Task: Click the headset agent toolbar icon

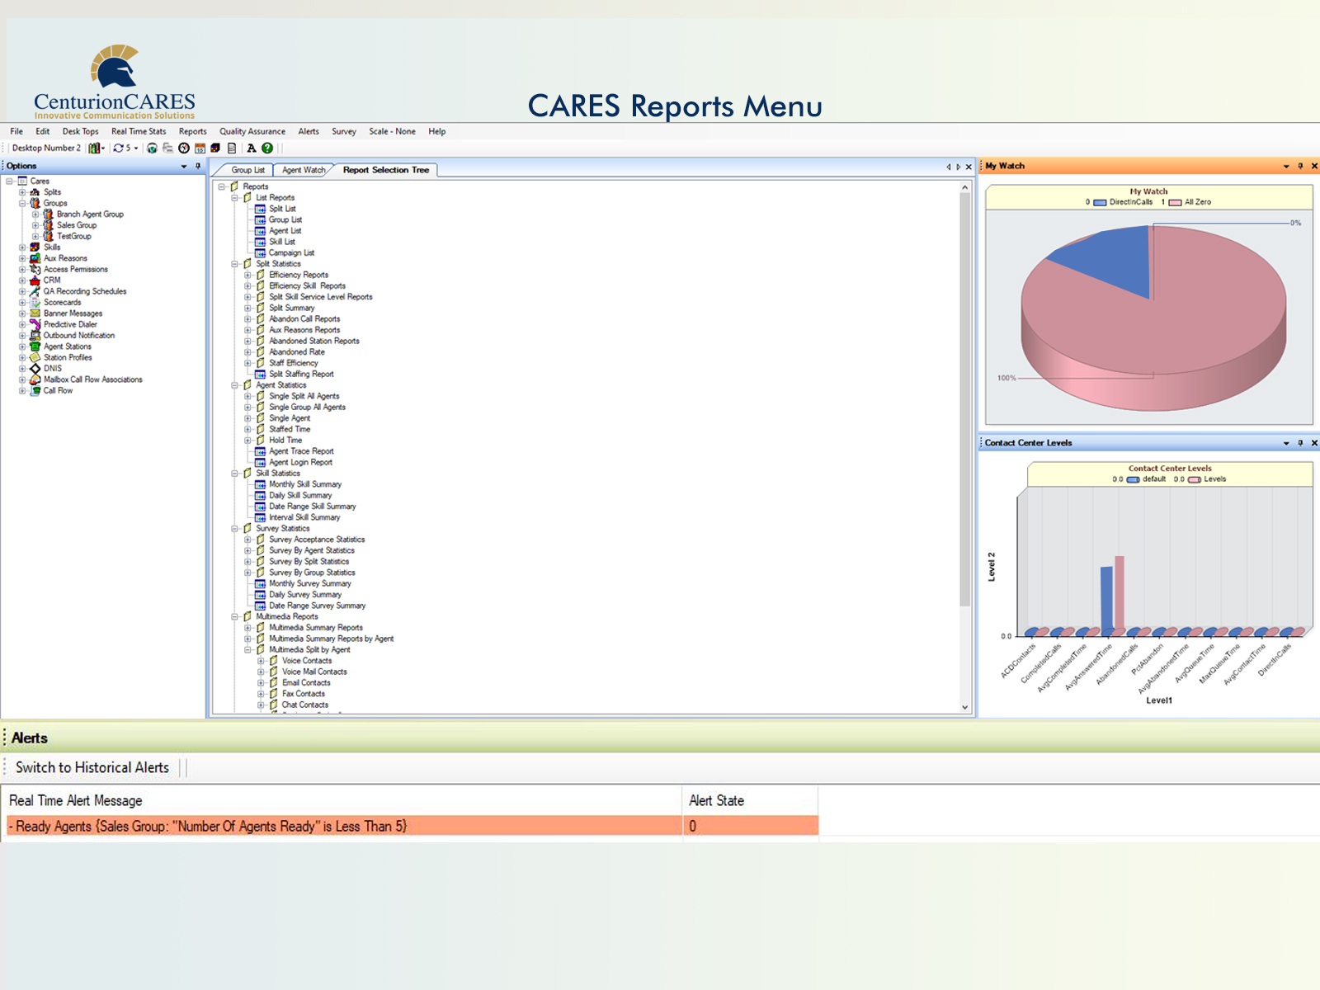Action: tap(152, 148)
